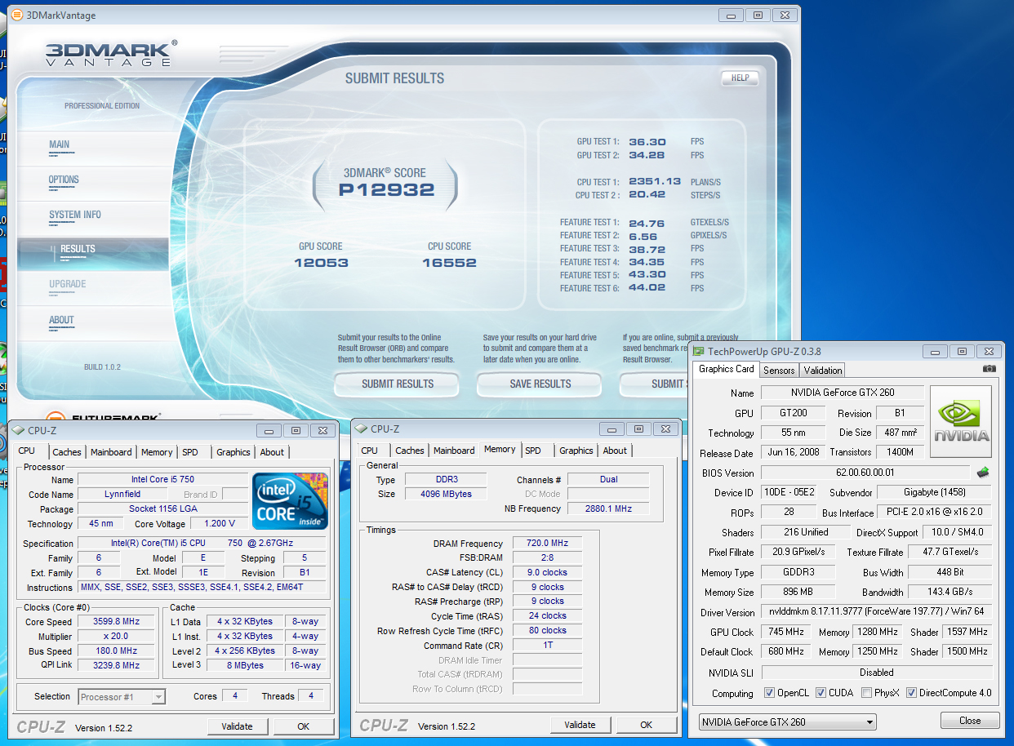
Task: Click the Close button in GPU-Z
Action: click(971, 721)
